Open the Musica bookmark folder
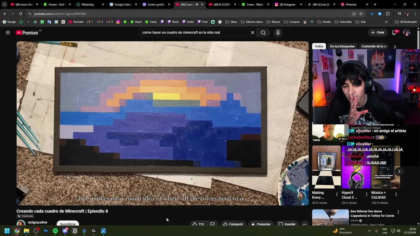Image resolution: width=420 pixels, height=236 pixels. (273, 22)
